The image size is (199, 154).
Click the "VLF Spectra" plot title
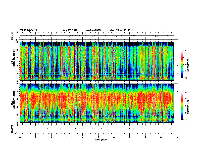28,30
